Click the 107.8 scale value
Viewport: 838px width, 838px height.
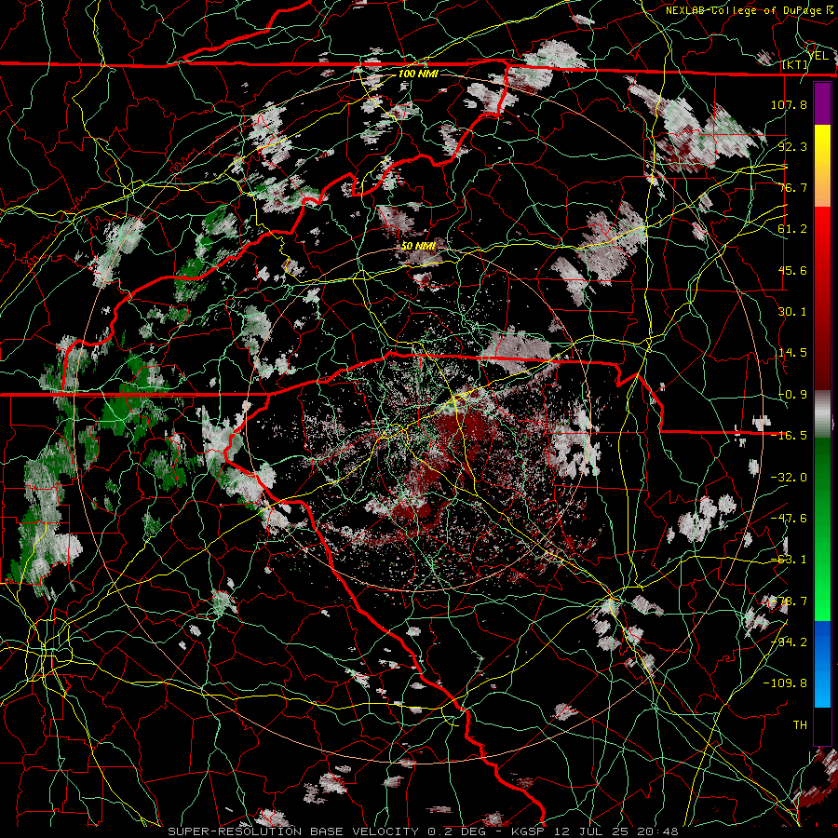tap(789, 104)
